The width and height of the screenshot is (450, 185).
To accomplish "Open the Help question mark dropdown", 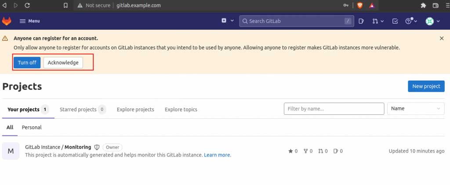I will 410,21.
